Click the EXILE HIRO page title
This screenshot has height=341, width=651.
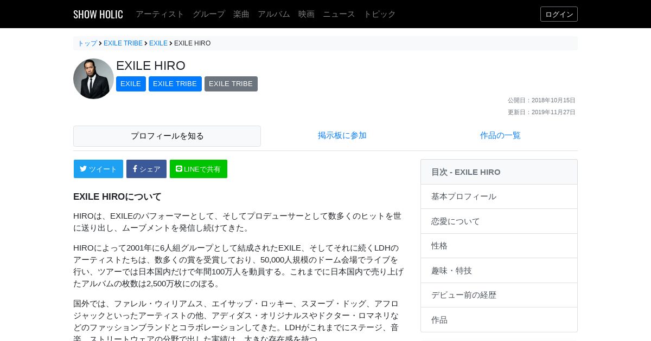coord(151,65)
